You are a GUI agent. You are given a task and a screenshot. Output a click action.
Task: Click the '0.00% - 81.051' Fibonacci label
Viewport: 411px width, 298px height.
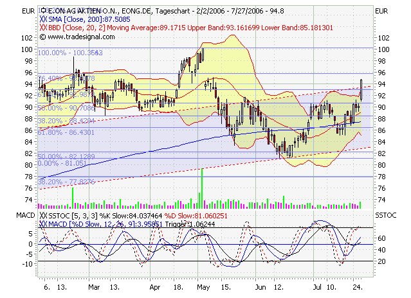[x=62, y=163]
